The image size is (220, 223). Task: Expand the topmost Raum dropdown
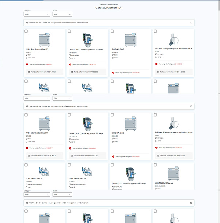pyautogui.click(x=62, y=14)
